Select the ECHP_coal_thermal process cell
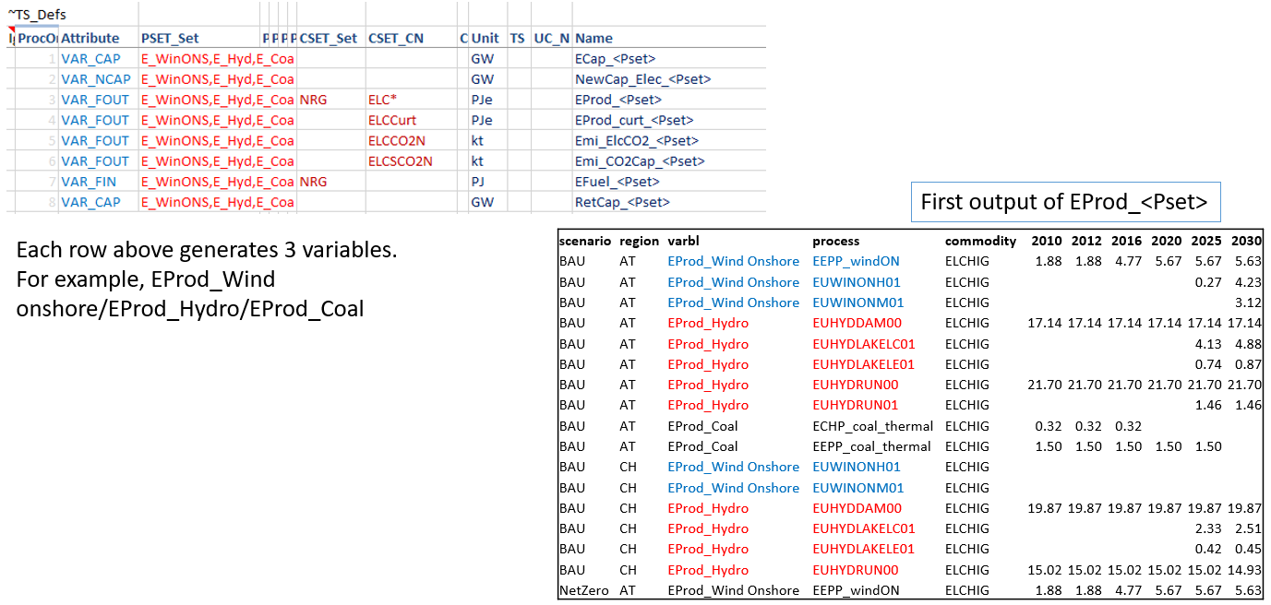 [x=872, y=426]
